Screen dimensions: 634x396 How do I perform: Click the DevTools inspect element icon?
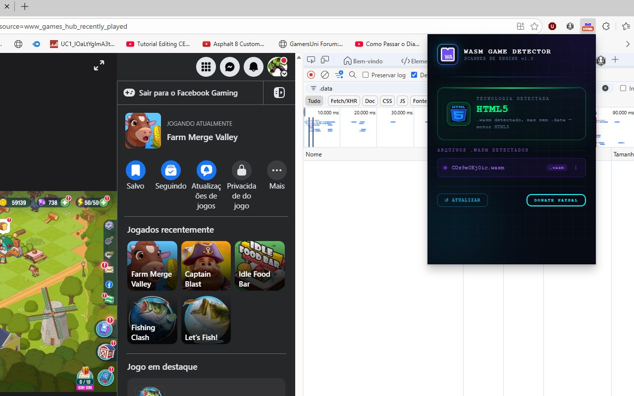[x=311, y=60]
